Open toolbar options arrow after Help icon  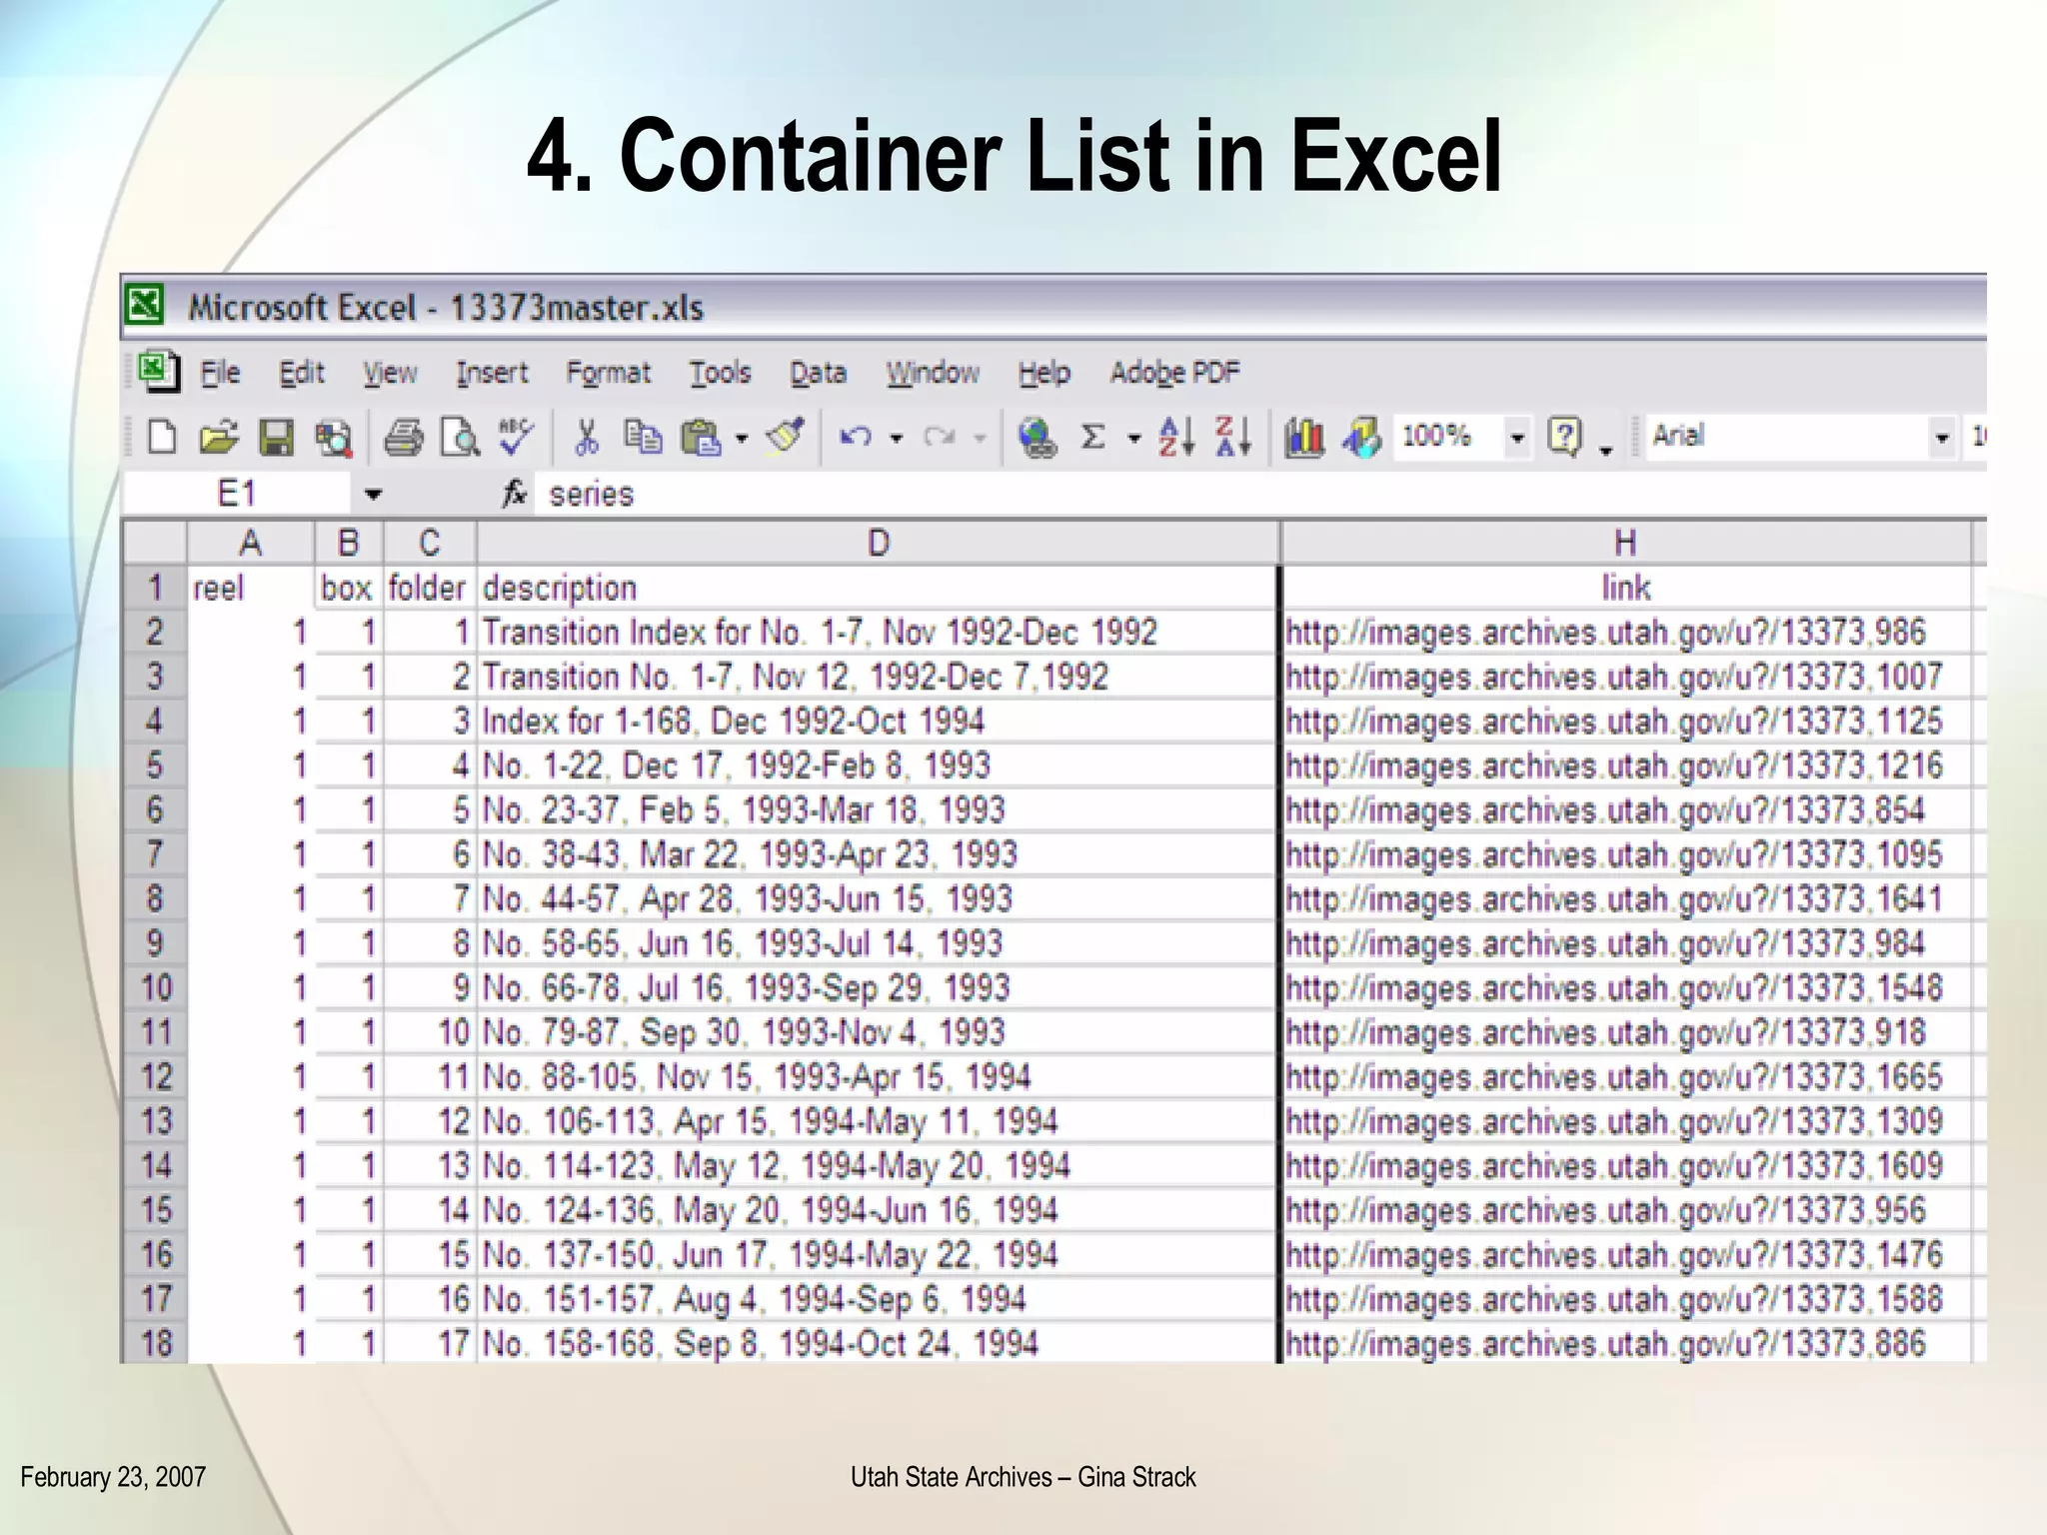(1606, 448)
